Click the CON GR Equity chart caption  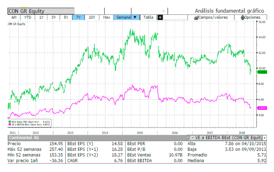coord(17,24)
